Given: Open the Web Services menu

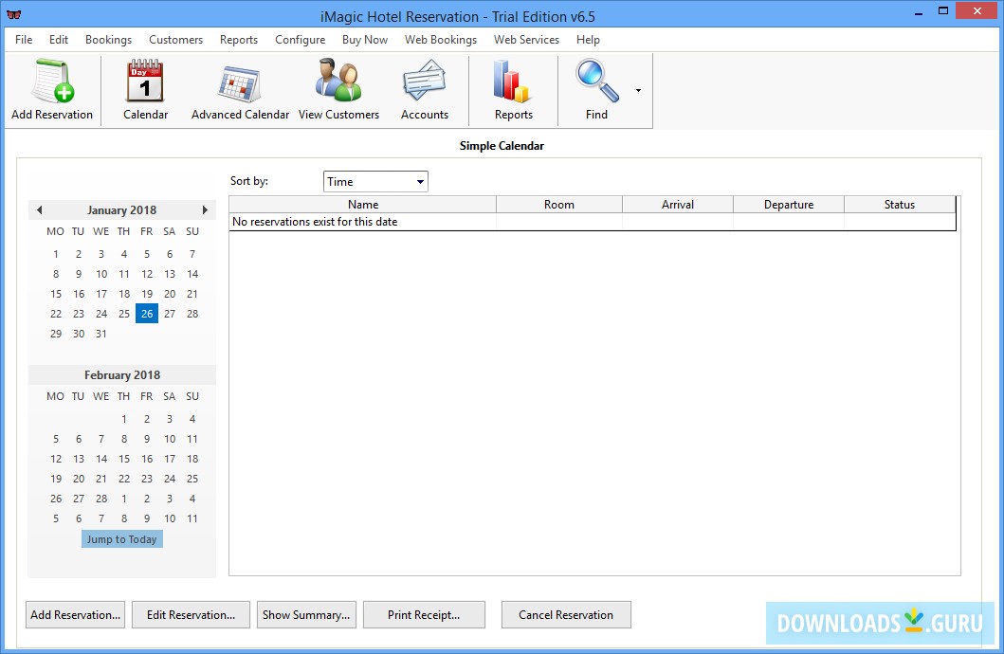Looking at the screenshot, I should click(x=526, y=40).
